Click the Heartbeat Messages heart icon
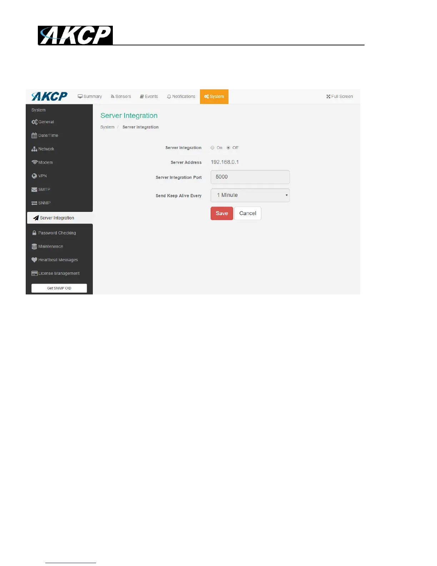Screen dimensions: 437x566 pos(34,260)
